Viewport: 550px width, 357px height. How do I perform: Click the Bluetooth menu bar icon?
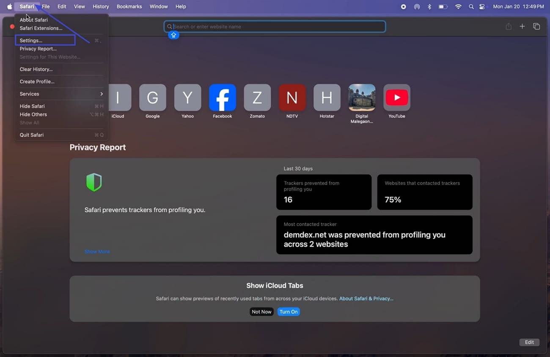[429, 7]
